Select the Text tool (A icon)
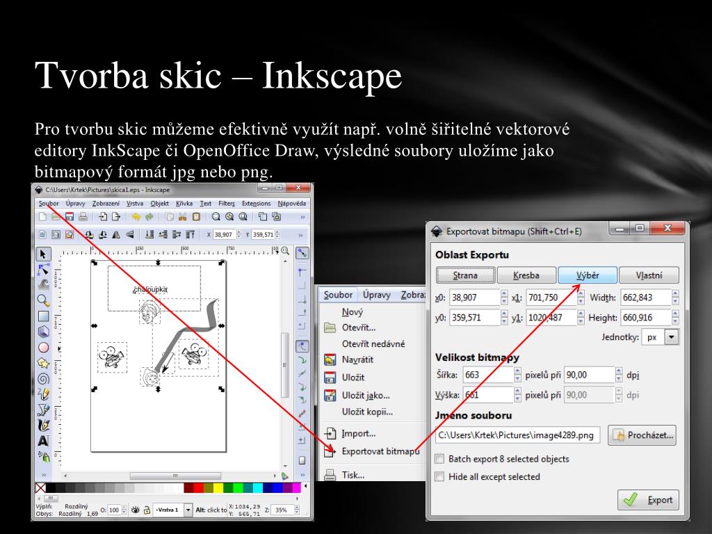Image resolution: width=712 pixels, height=534 pixels. [43, 441]
